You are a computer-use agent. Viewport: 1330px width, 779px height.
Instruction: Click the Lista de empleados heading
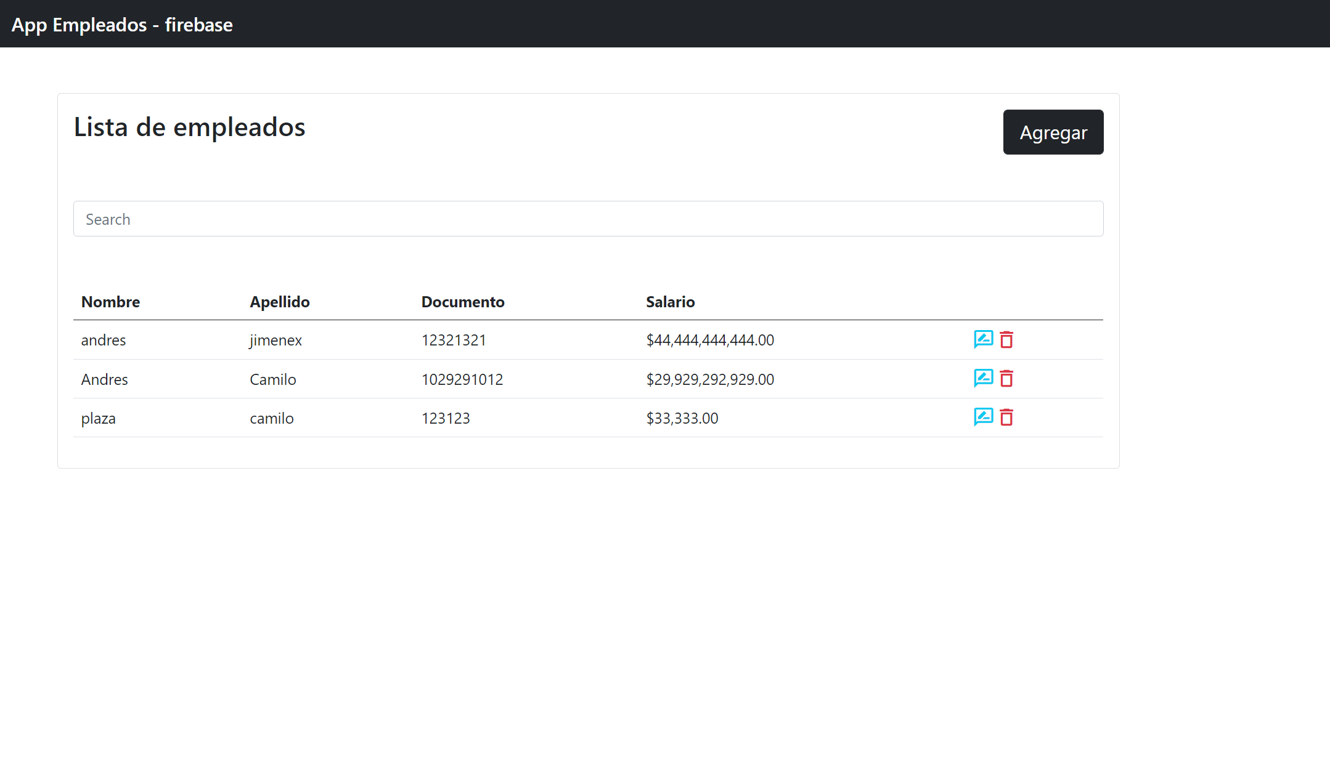coord(190,127)
